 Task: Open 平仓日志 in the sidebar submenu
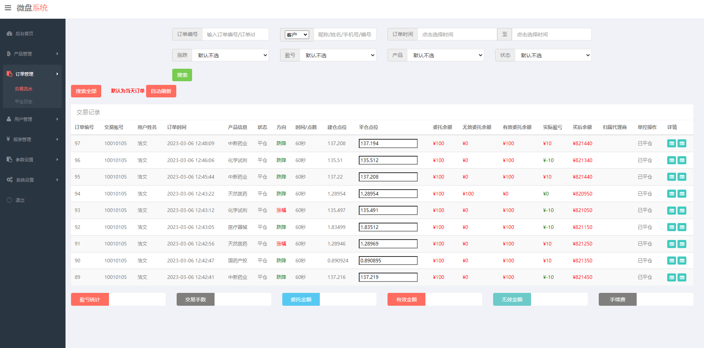point(24,101)
